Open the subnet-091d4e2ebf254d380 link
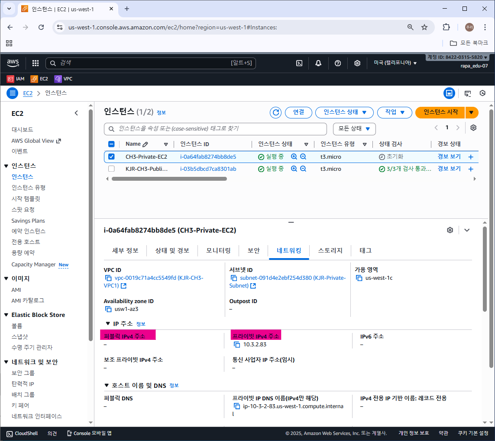Viewport: 495px width, 441px height. [x=287, y=282]
